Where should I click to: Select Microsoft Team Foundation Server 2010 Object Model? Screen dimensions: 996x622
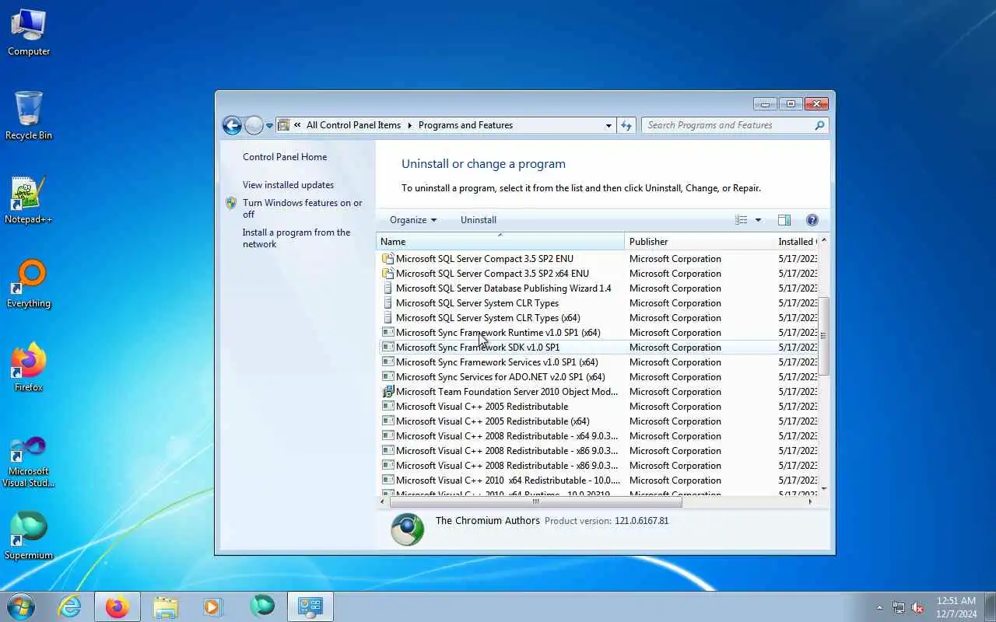(x=598, y=392)
